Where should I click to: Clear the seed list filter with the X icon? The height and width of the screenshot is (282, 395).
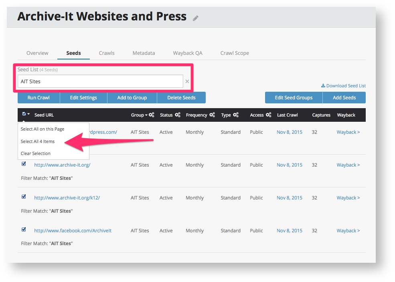pos(187,81)
